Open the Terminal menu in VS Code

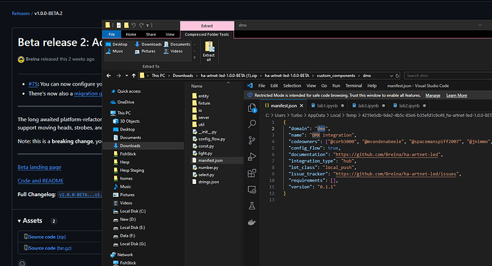pyautogui.click(x=354, y=86)
